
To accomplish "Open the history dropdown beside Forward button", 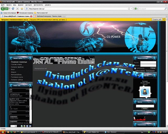I will coord(9,9).
